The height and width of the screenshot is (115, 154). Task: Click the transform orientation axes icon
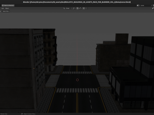(64, 8)
